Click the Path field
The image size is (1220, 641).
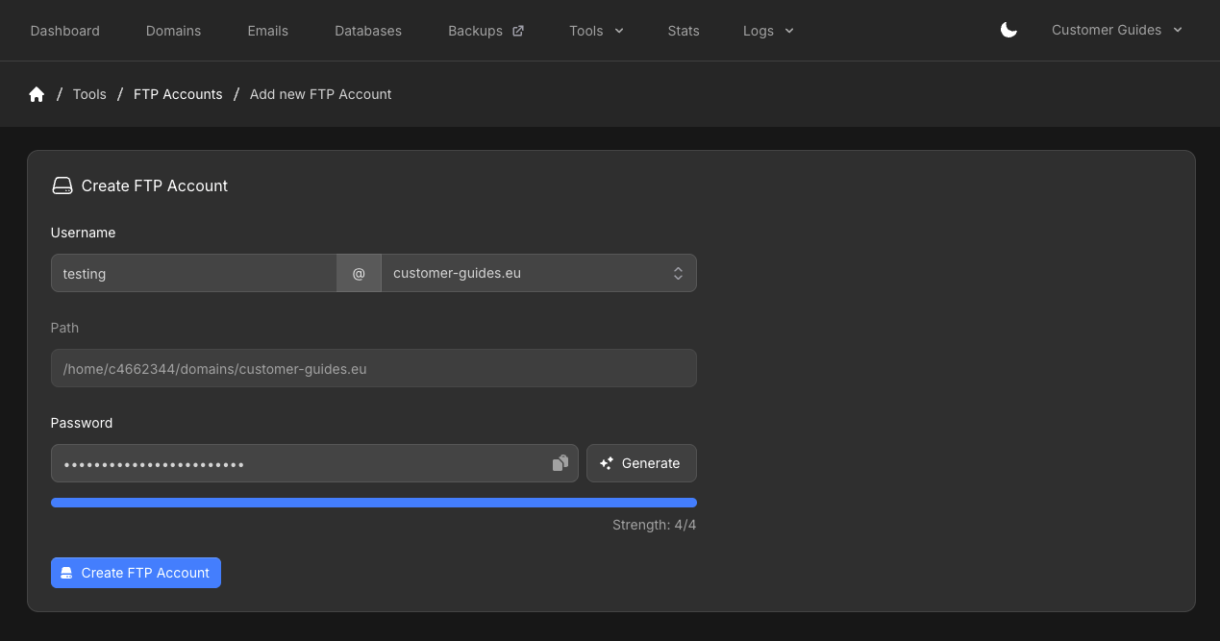tap(374, 368)
